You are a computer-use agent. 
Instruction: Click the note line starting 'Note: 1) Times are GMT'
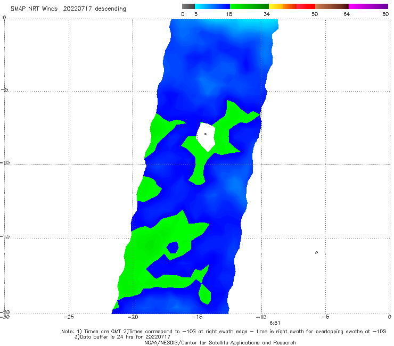(224, 332)
